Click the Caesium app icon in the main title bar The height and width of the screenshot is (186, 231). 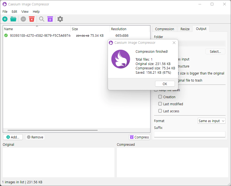(5, 4)
